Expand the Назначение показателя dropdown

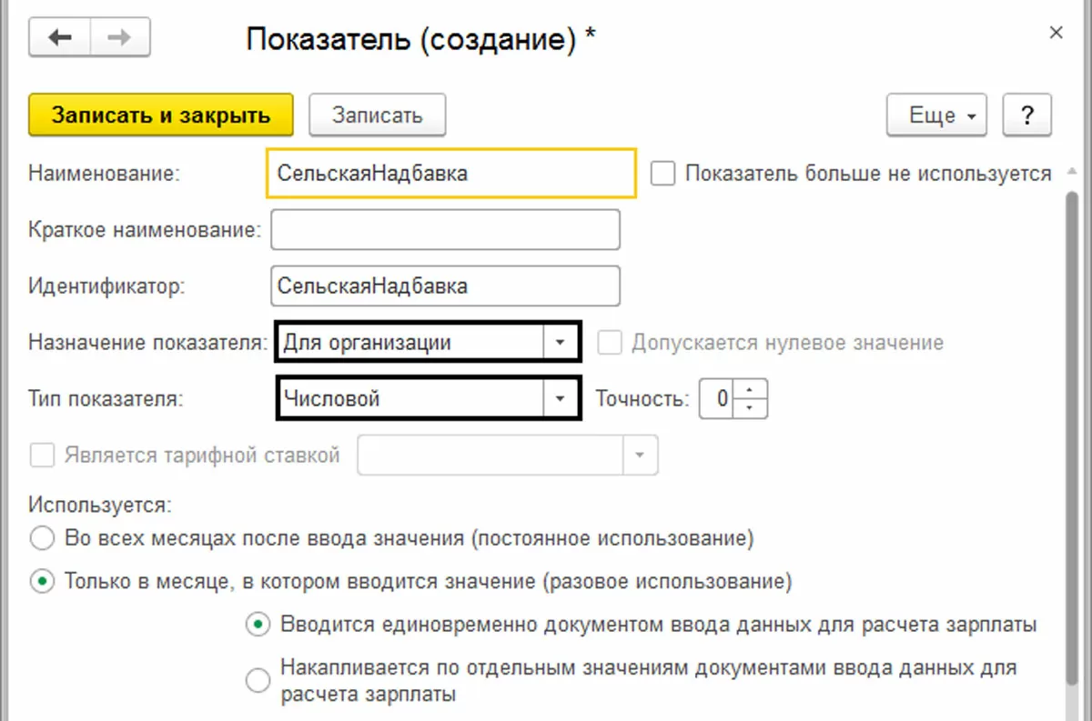561,343
